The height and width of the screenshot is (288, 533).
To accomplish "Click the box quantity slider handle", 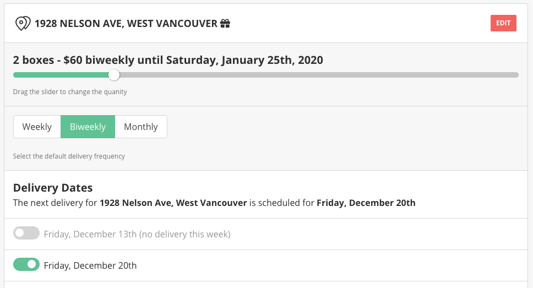I will [114, 75].
